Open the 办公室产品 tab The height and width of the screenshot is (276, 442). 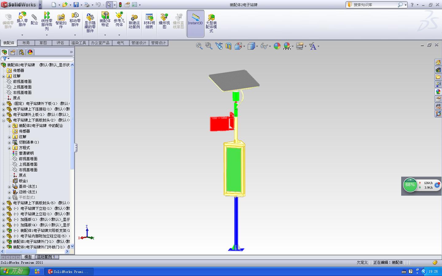pyautogui.click(x=100, y=43)
